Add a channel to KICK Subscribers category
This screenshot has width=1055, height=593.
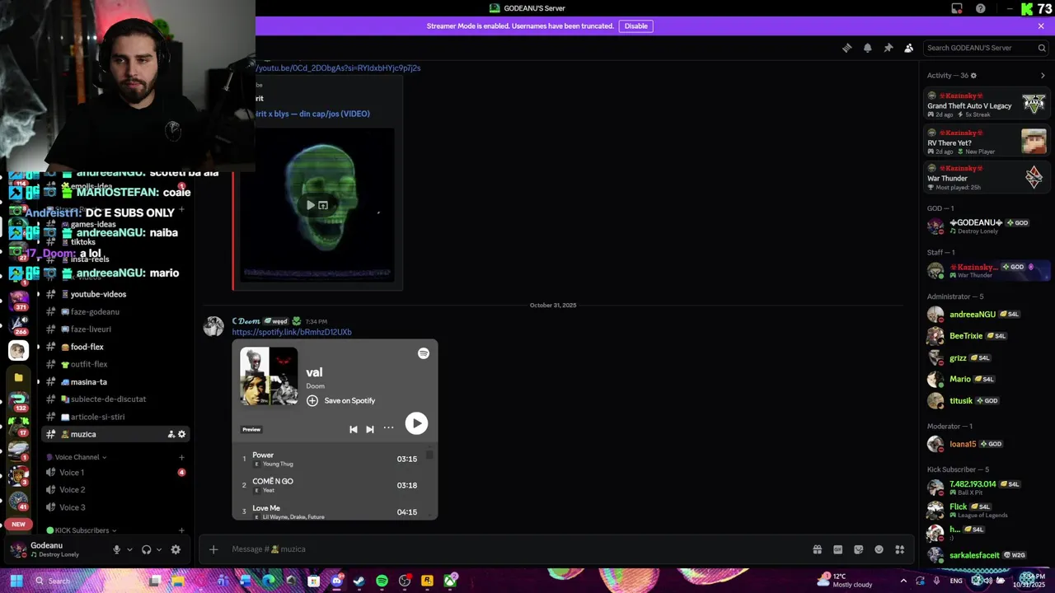pos(181,530)
